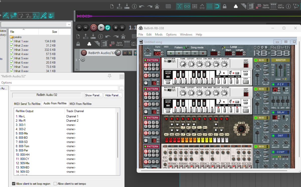This screenshot has width=301, height=187.
Task: Switch to MIDI Send To ReWire tab
Action: point(27,104)
